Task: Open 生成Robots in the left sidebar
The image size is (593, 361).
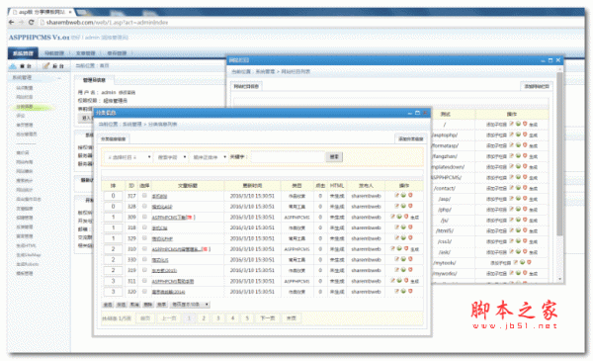Action: tap(28, 264)
